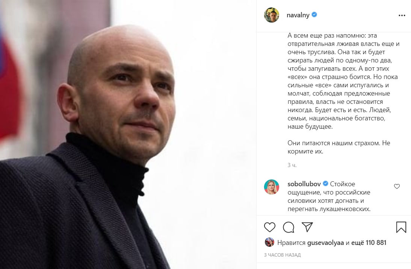Viewport: 411px width, 269px height.
Task: Click navalny's verified badge
Action: coord(314,15)
